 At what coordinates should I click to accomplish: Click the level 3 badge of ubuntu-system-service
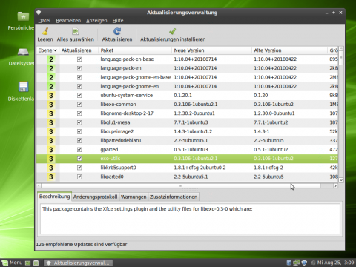tap(51, 96)
